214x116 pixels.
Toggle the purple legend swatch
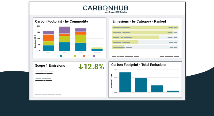(94, 56)
